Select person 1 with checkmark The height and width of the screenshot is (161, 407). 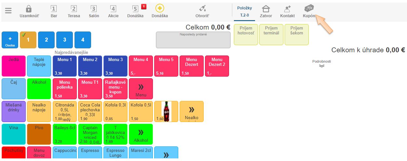[28, 40]
